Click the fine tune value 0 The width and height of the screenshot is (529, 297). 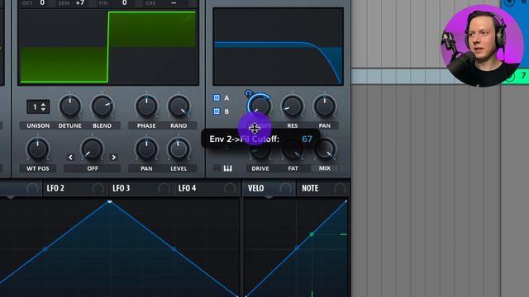(x=125, y=3)
